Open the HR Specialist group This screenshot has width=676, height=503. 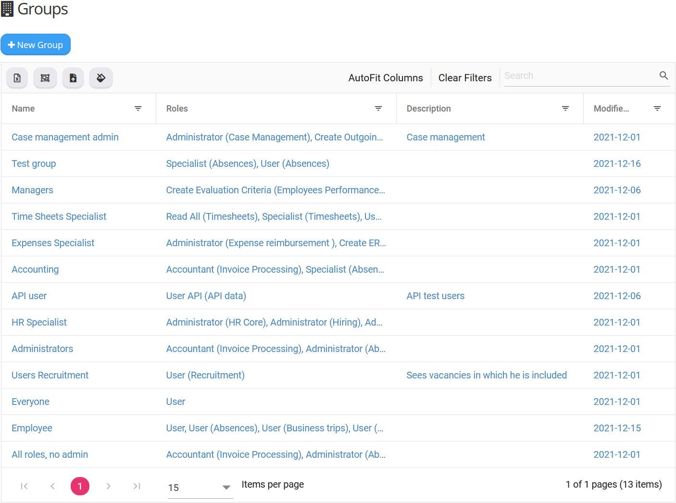pos(39,322)
